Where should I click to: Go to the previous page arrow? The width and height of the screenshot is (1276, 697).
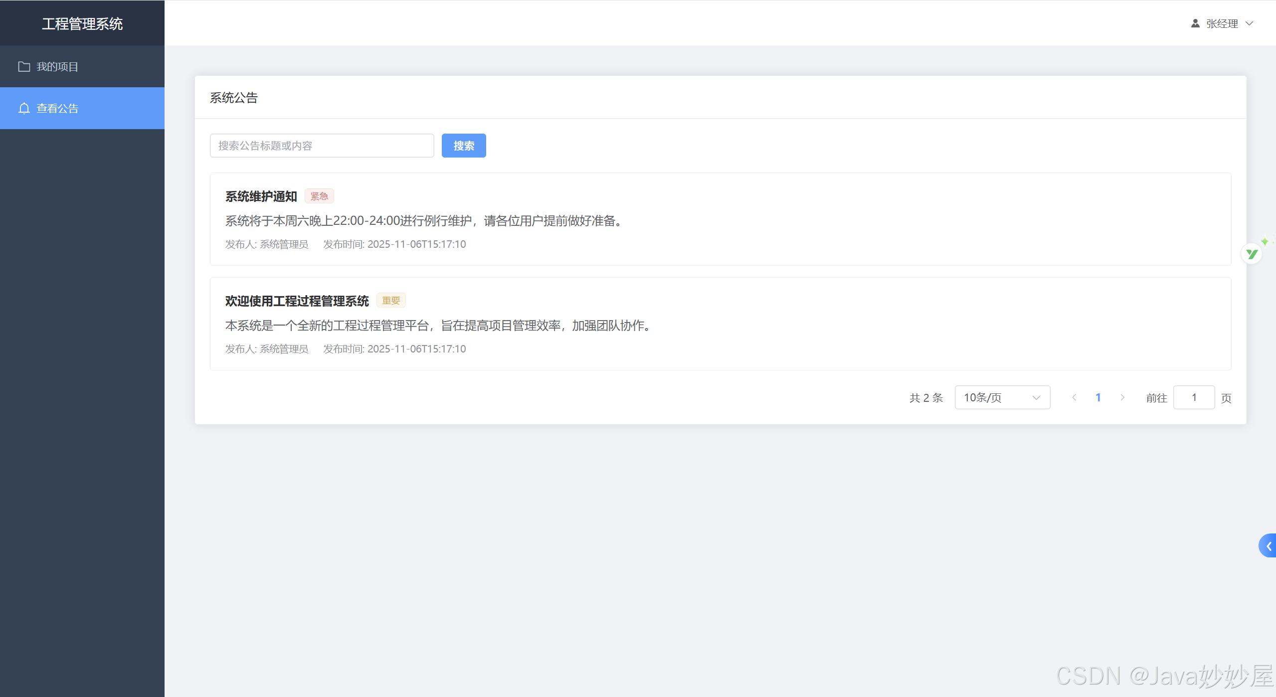click(1074, 397)
